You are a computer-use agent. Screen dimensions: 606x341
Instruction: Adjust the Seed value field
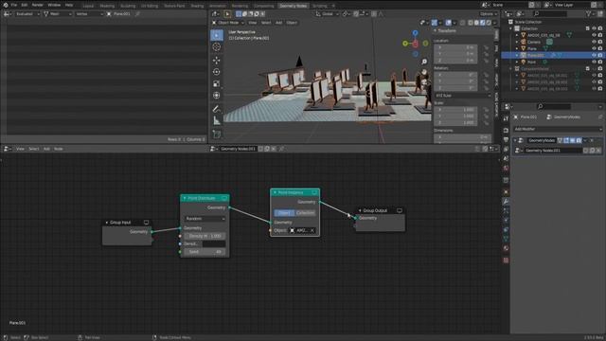(205, 252)
